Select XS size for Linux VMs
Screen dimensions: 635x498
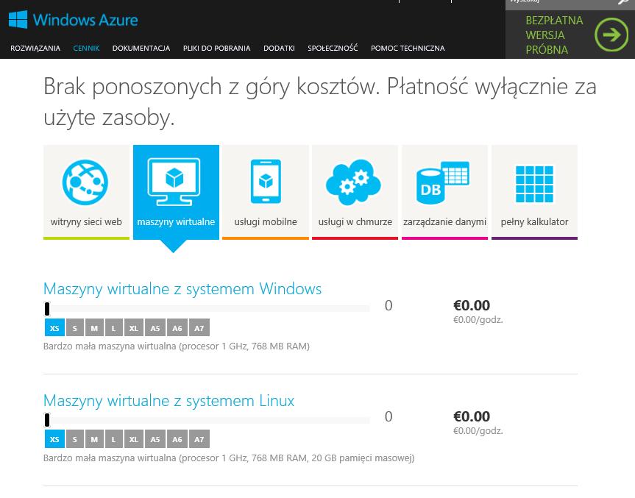coord(54,439)
